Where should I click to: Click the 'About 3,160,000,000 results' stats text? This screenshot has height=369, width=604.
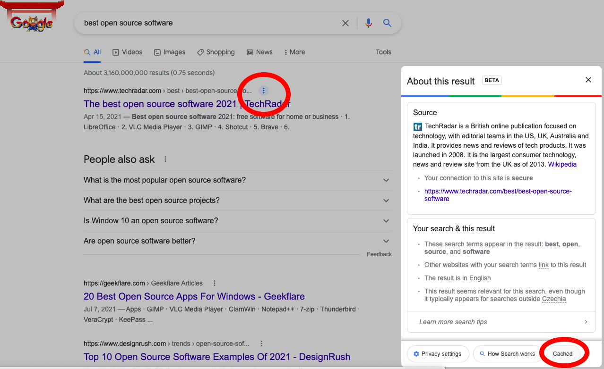pyautogui.click(x=149, y=73)
